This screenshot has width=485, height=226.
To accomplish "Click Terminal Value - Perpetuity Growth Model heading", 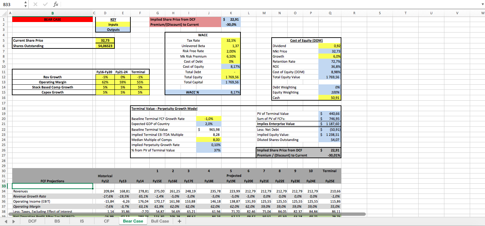I will [164, 108].
